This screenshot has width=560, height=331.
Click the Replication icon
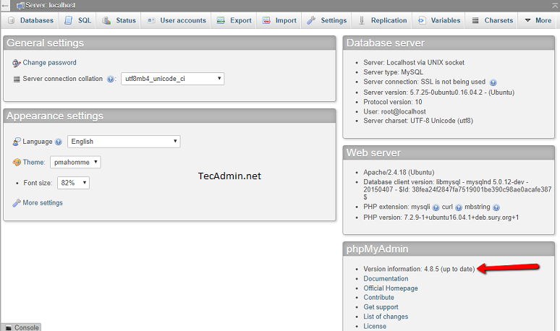pos(362,20)
